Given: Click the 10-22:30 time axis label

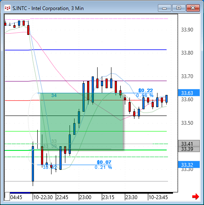Looking at the screenshot, I should coord(43,197).
